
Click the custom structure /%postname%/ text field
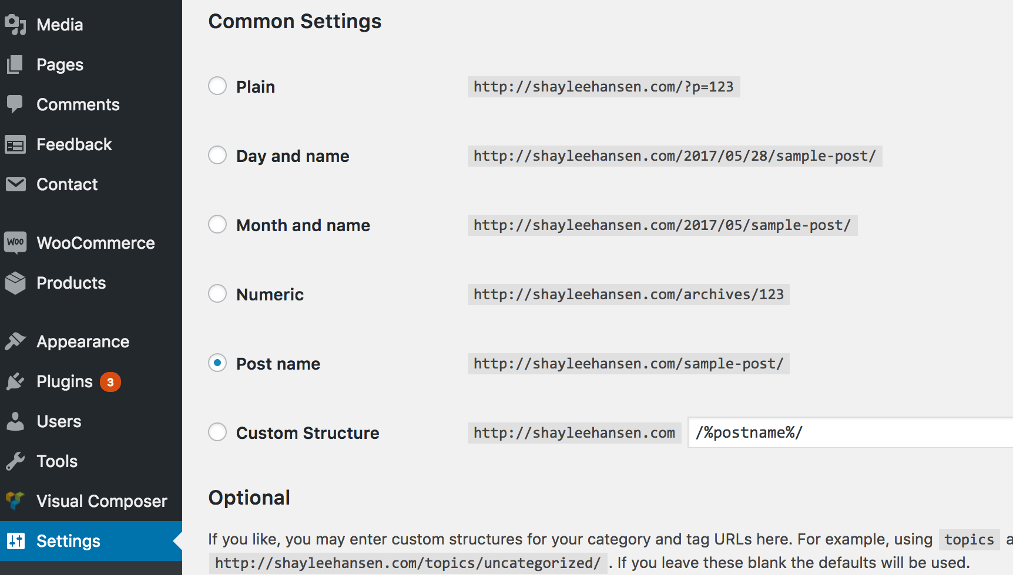[x=849, y=433]
